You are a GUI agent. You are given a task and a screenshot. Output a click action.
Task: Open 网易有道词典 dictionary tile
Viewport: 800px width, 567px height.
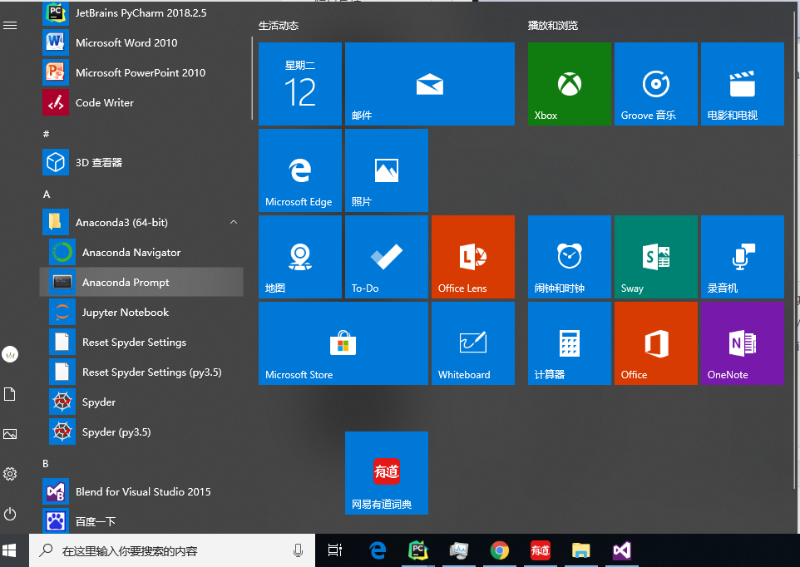click(x=386, y=473)
